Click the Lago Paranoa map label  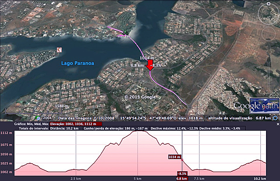77,63
